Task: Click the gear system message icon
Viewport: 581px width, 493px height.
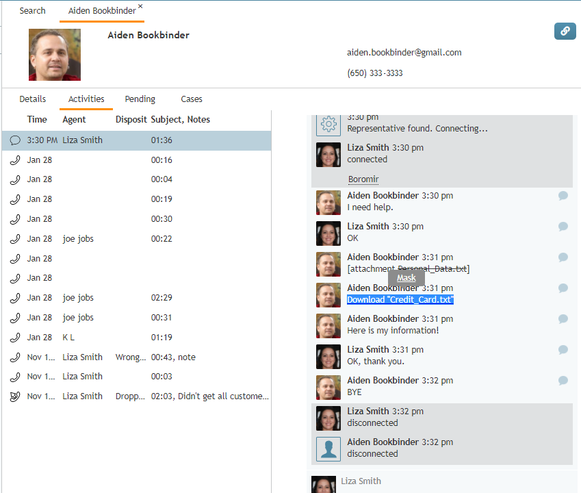Action: tap(328, 124)
